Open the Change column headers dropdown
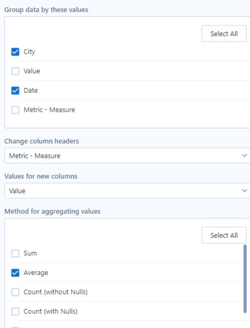Image resolution: width=250 pixels, height=328 pixels. [x=127, y=156]
